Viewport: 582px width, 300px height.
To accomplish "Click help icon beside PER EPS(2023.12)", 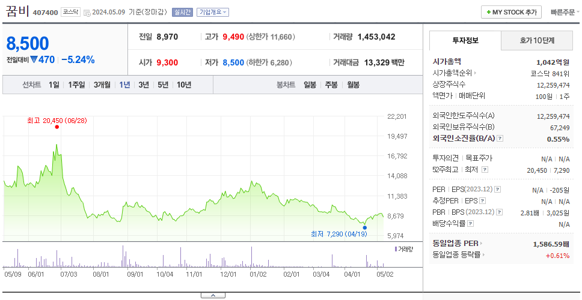I will pos(498,190).
